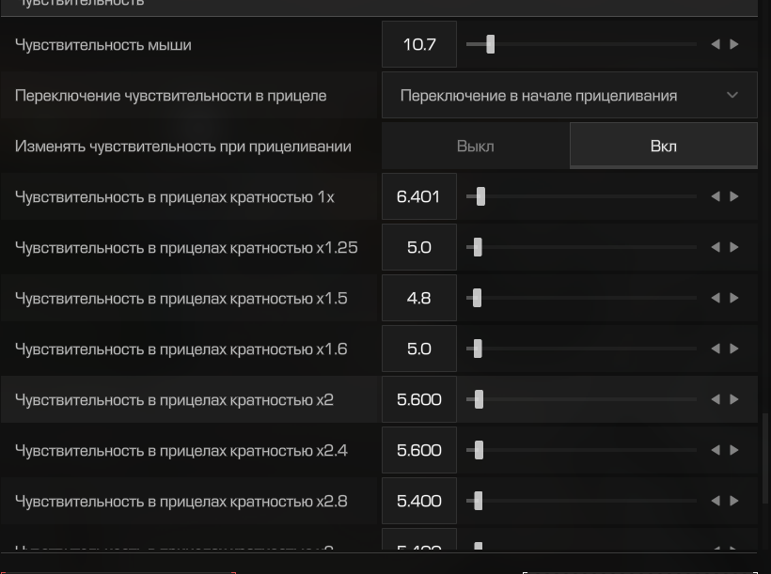Increase 1x scope sensitivity right arrow
This screenshot has width=771, height=574.
[x=734, y=196]
